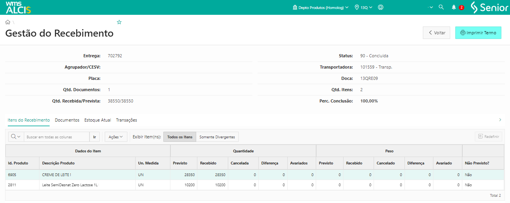This screenshot has width=510, height=203.
Task: Click the tabs scroll-right chevron
Action: pyautogui.click(x=500, y=120)
